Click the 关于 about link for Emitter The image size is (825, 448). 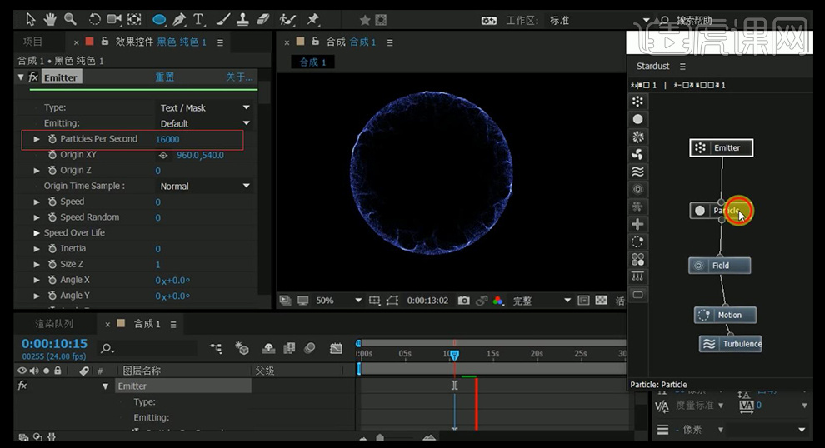click(x=238, y=77)
